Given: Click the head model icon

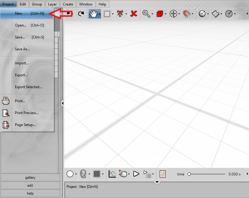Looking at the screenshot, I should coord(83,174).
